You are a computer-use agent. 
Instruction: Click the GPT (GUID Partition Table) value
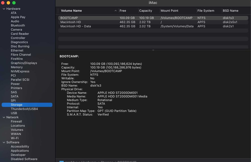[117, 111]
